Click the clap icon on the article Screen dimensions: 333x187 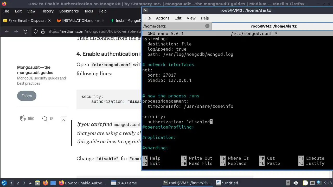pyautogui.click(x=23, y=118)
